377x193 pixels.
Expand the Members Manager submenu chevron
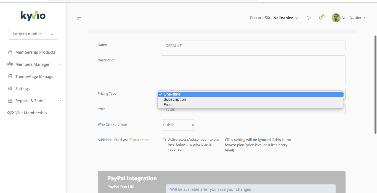click(59, 64)
